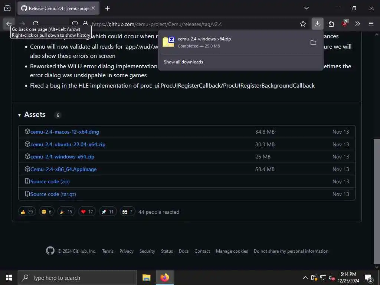380x285 pixels.
Task: Open File Explorer from the taskbar
Action: (x=146, y=278)
